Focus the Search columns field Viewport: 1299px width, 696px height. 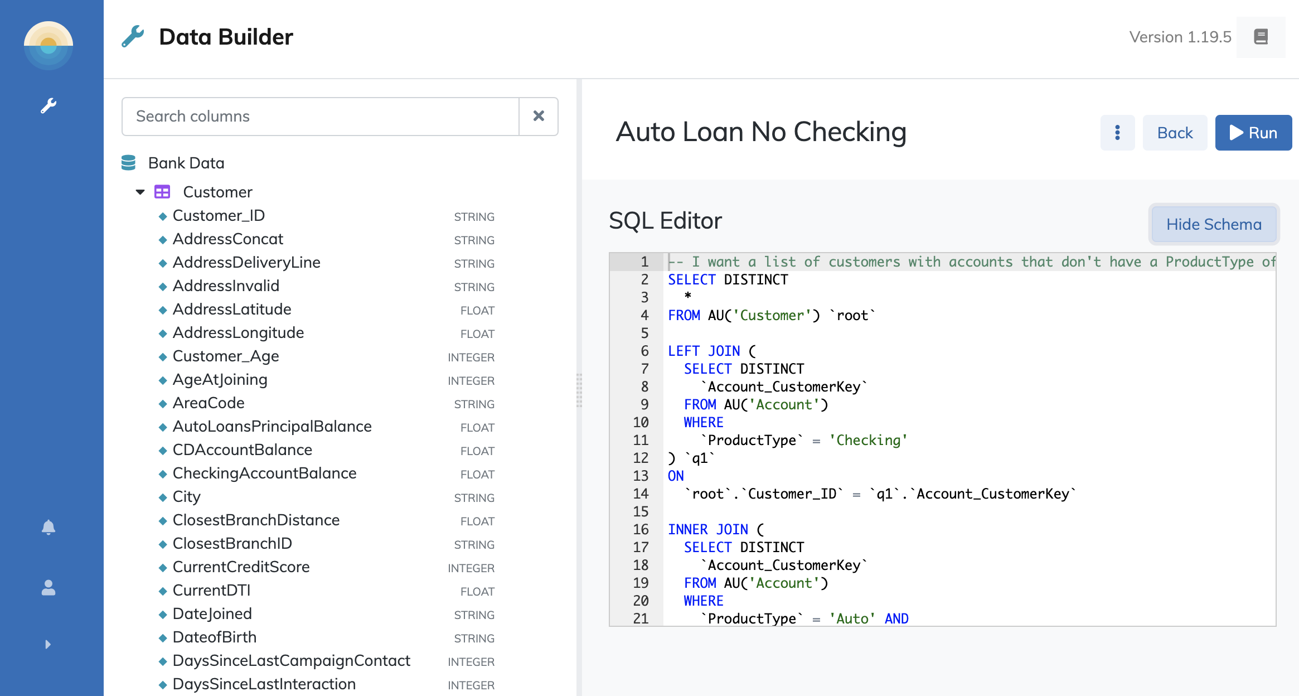point(321,116)
